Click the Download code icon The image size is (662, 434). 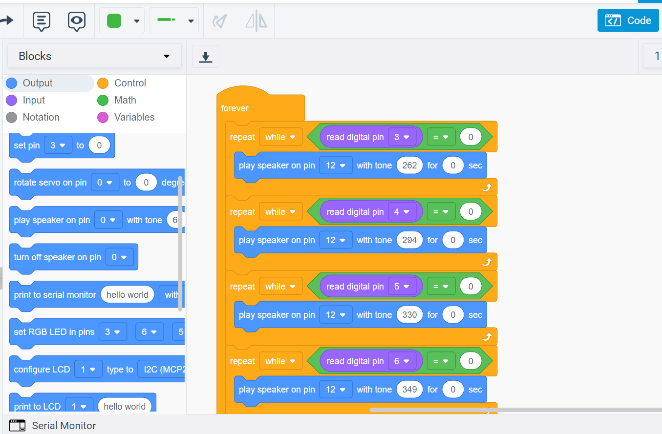pyautogui.click(x=206, y=57)
